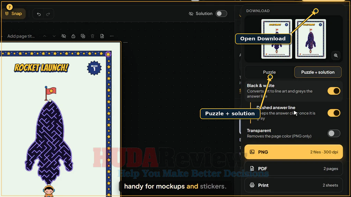Click the PDF document icon
Viewport: 351px width, 197px height.
click(252, 169)
